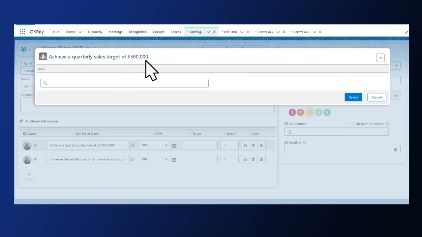
Task: Click the KR Deadline date field
Action: coord(342,149)
